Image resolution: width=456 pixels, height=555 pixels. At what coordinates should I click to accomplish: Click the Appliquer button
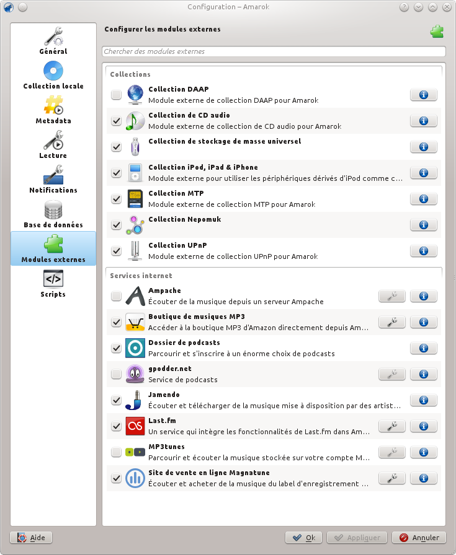pos(357,538)
